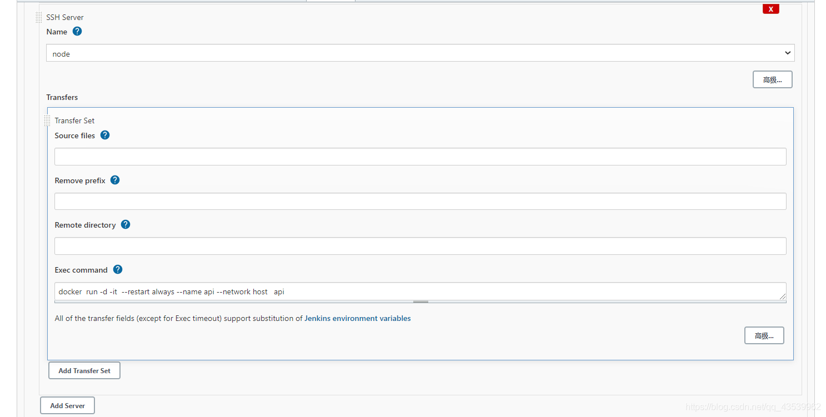
Task: Click the Exec command resize grip bar
Action: pos(420,302)
